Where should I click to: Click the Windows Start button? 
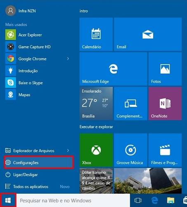[8, 200]
